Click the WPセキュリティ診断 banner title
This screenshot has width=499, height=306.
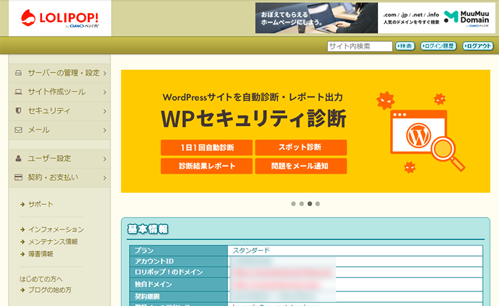pyautogui.click(x=253, y=118)
